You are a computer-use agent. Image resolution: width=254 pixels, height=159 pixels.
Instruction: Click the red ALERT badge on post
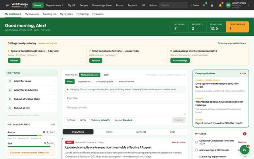pyautogui.click(x=69, y=142)
